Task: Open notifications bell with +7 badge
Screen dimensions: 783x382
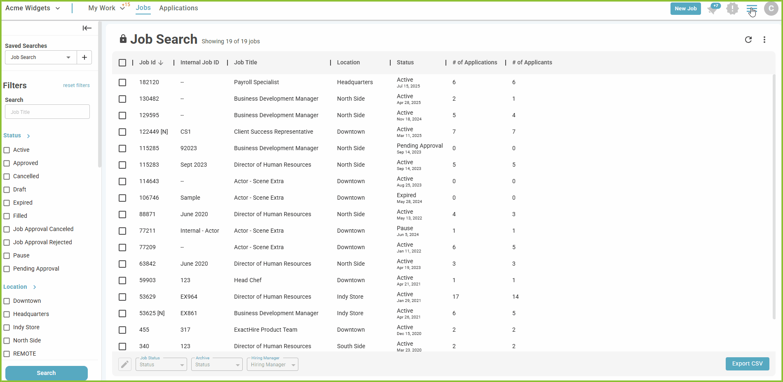Action: (x=713, y=8)
